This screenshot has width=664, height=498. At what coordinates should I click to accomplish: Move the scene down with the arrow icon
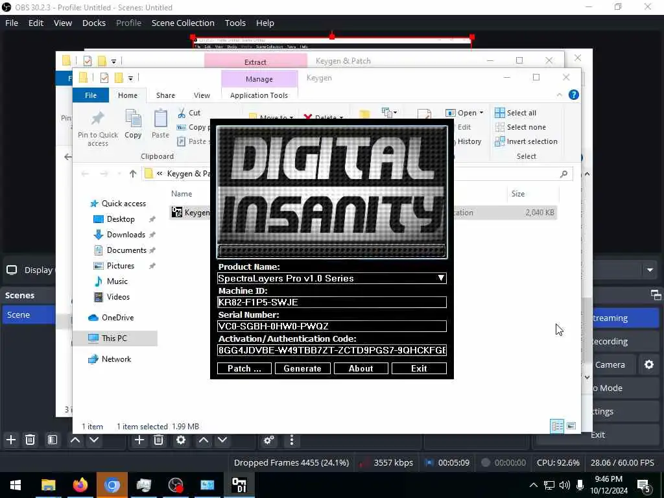(x=94, y=440)
